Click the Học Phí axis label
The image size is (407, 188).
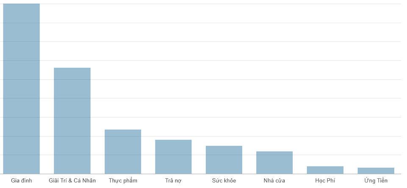click(325, 180)
